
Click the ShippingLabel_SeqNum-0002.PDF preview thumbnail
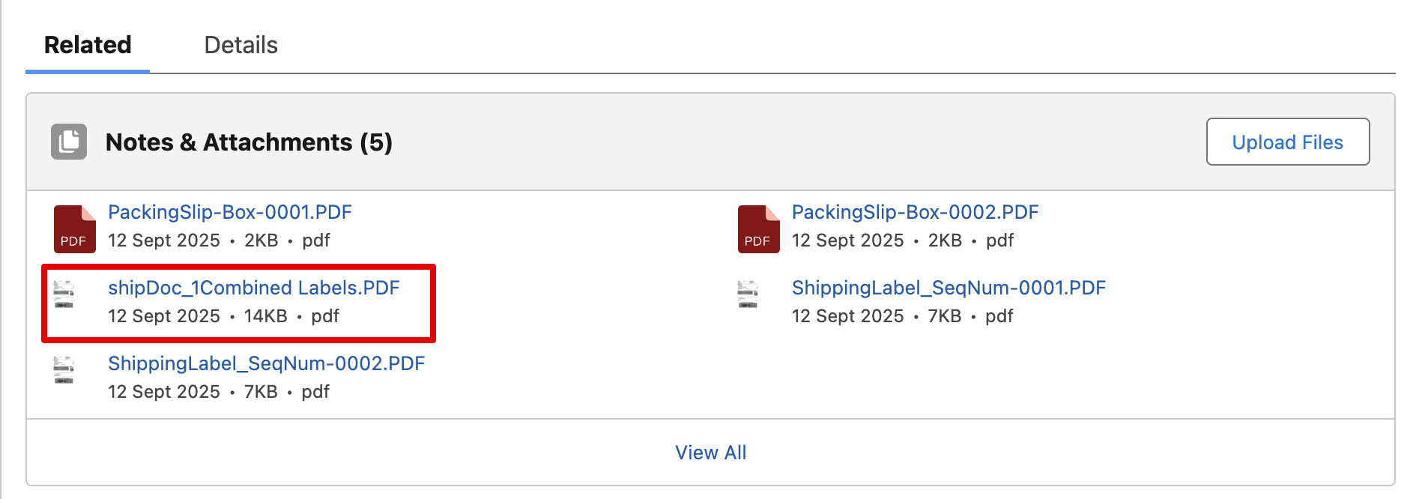click(x=64, y=370)
